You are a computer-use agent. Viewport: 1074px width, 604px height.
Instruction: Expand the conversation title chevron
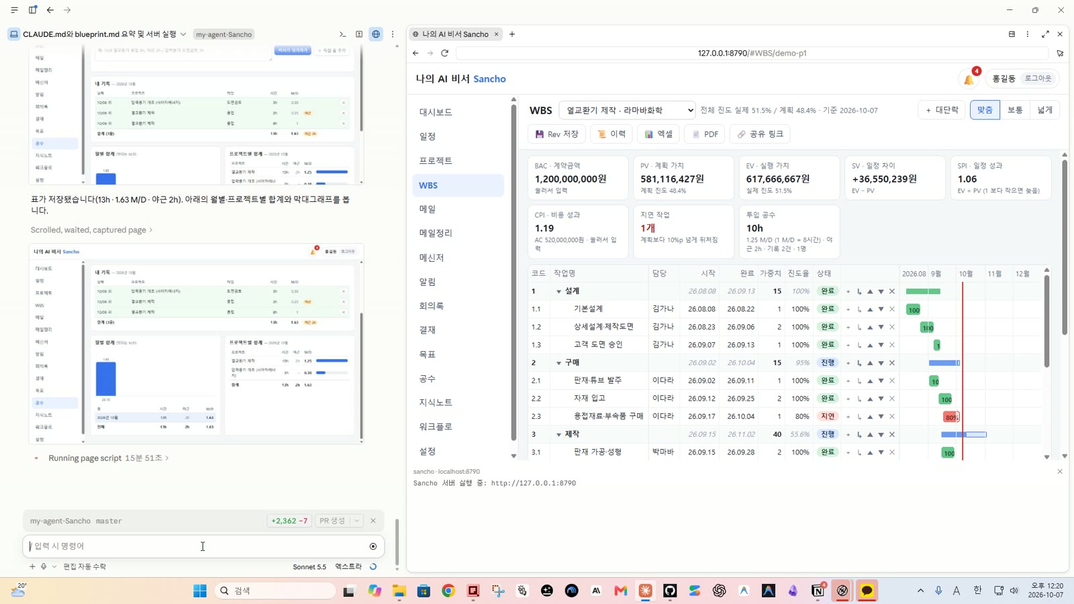pyautogui.click(x=183, y=34)
